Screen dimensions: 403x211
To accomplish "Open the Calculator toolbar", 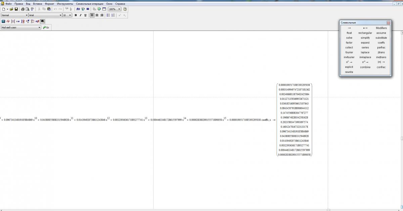I will point(3,21).
